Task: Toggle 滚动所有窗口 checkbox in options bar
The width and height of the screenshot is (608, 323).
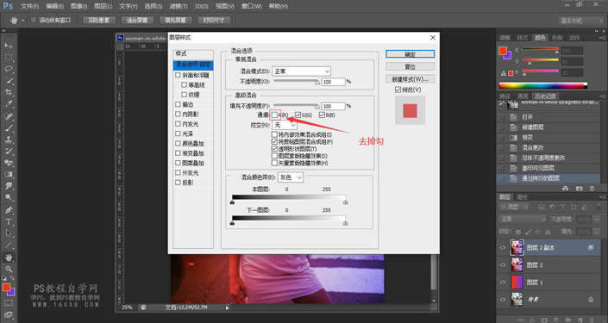Action: pyautogui.click(x=34, y=20)
